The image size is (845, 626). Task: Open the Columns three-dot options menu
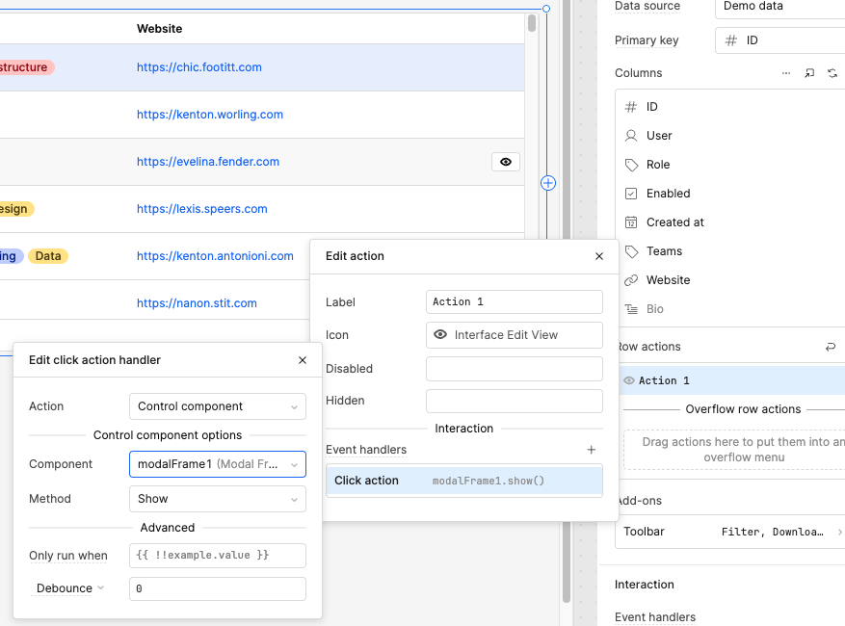click(786, 73)
